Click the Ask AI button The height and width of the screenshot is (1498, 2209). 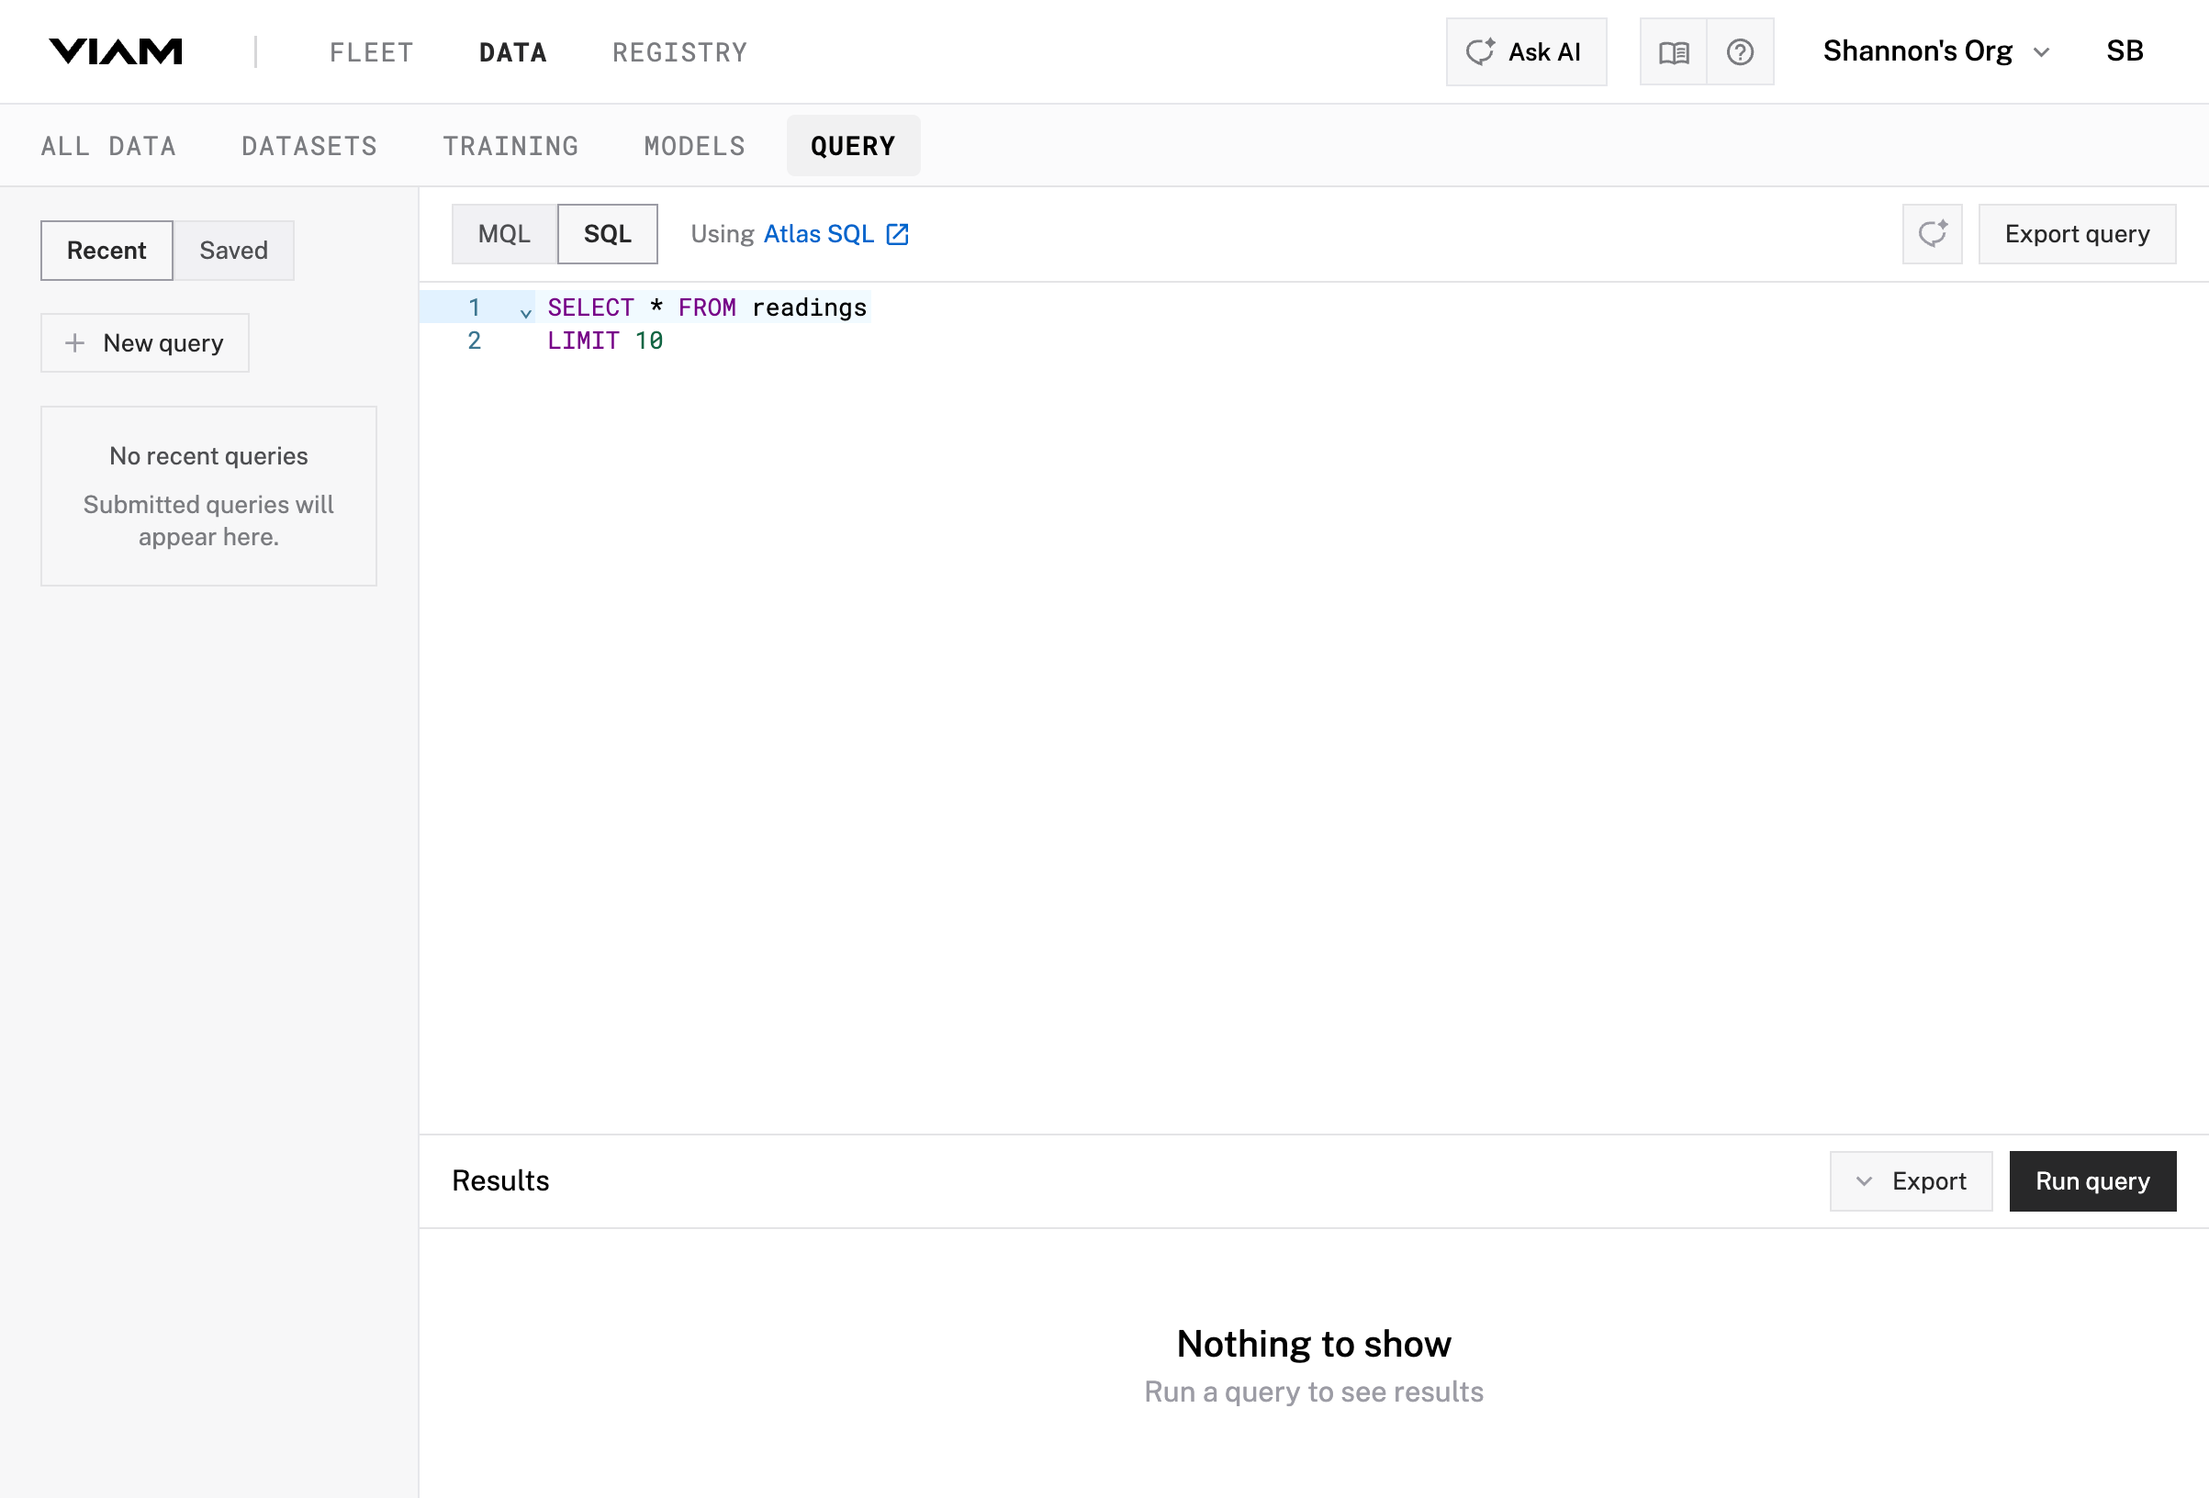pos(1526,52)
